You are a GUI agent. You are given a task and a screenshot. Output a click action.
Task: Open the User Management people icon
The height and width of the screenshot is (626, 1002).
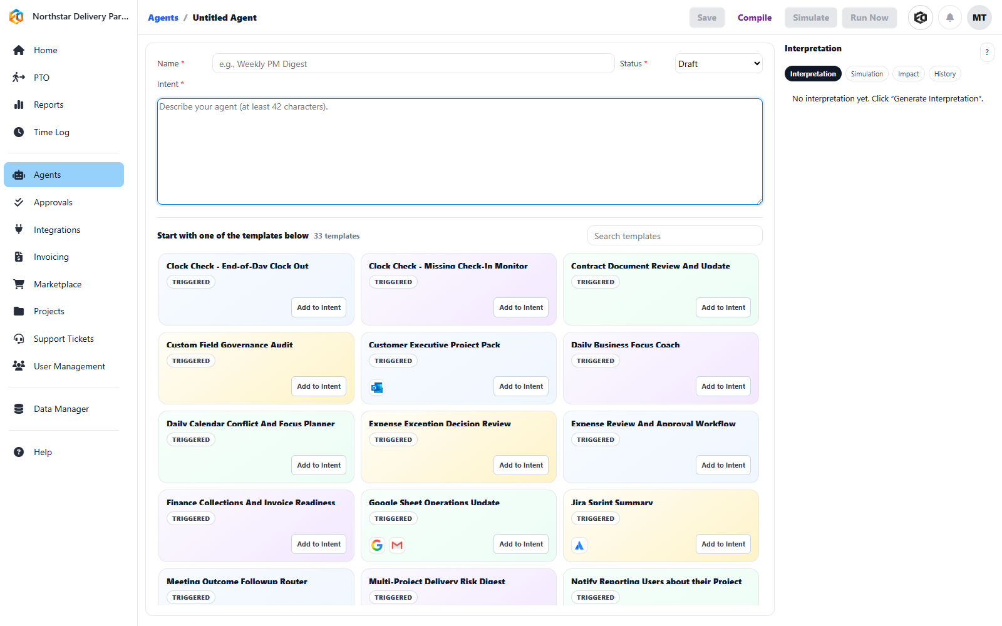19,366
